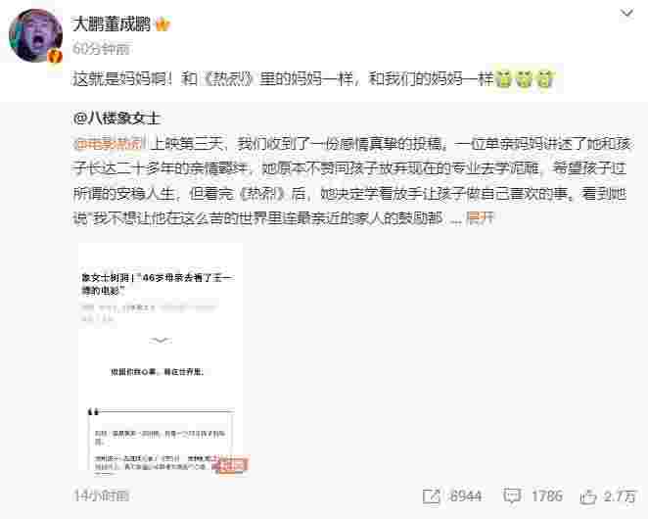This screenshot has width=648, height=519.
Task: Like the post with the thumbs-up icon
Action: tap(588, 495)
